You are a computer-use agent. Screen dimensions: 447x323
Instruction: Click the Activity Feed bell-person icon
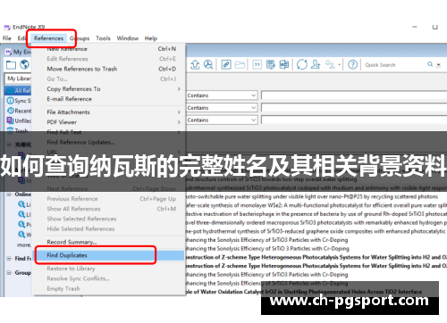tap(330, 64)
